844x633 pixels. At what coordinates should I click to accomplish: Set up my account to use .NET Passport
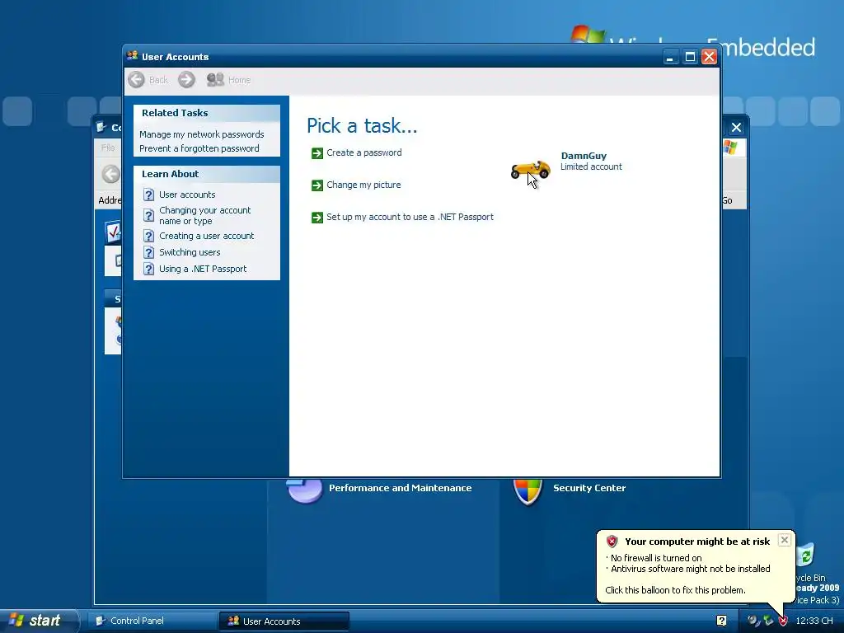410,217
